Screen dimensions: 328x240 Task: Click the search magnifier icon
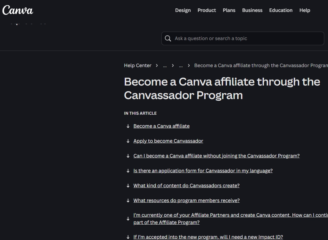tap(168, 38)
